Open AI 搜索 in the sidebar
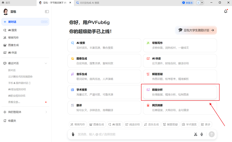Viewport: 232px width, 142px height. (25, 30)
